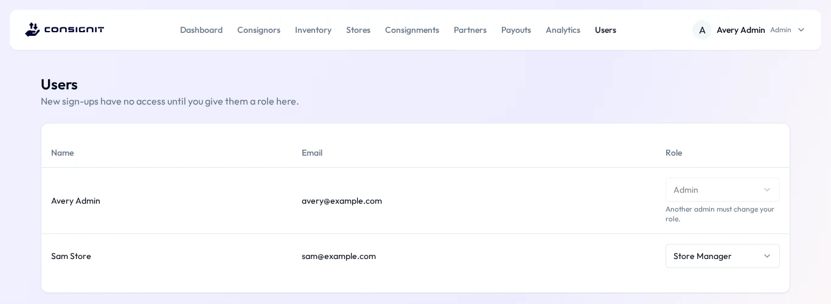Image resolution: width=831 pixels, height=304 pixels.
Task: Go to the Partners page
Action: 470,30
